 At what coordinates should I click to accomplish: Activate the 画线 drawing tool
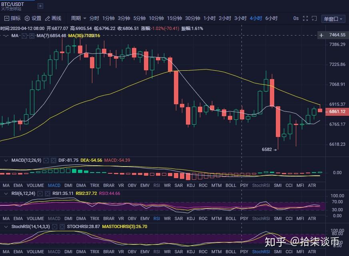pos(53,18)
